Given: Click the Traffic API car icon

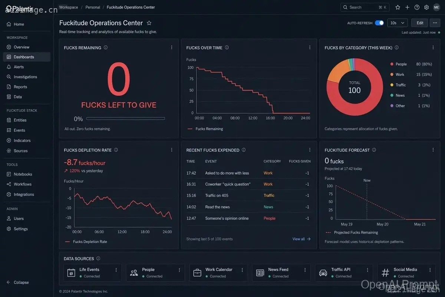Looking at the screenshot, I should click(x=323, y=273).
